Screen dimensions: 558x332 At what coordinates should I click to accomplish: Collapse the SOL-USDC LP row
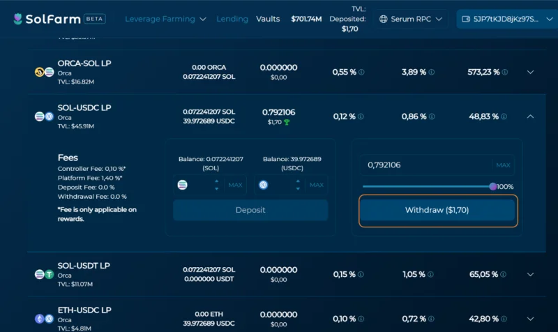click(530, 116)
